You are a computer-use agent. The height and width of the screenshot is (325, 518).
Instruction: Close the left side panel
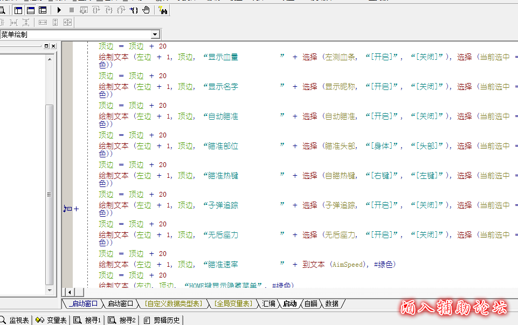tap(53, 46)
